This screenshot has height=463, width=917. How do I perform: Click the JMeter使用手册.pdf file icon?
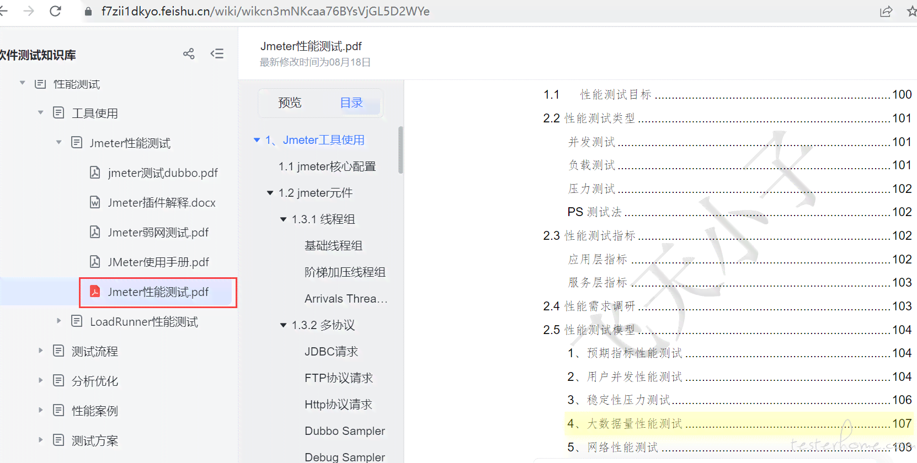pos(95,262)
